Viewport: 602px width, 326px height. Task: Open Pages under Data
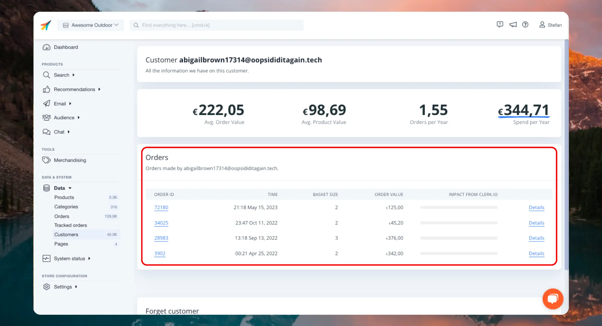point(61,244)
